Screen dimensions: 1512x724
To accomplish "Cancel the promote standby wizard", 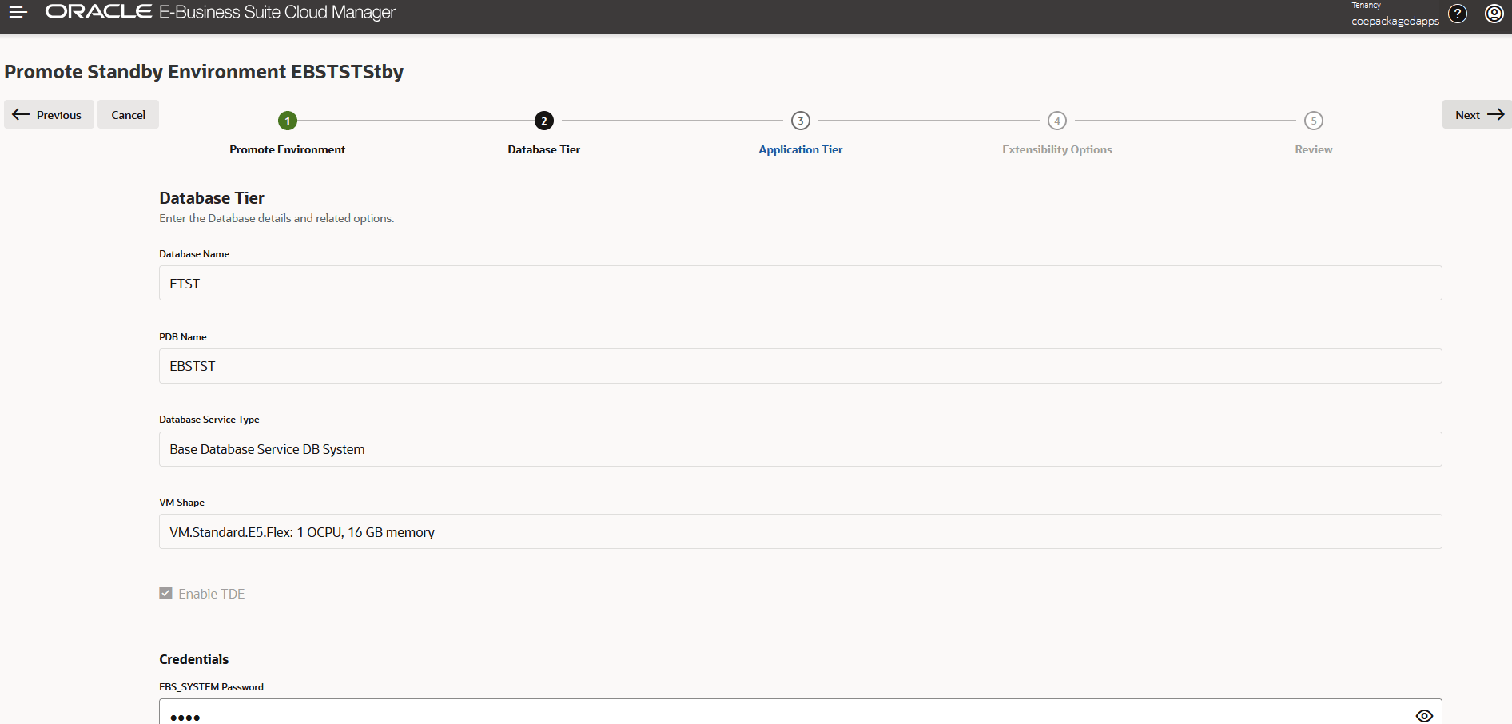I will [128, 114].
